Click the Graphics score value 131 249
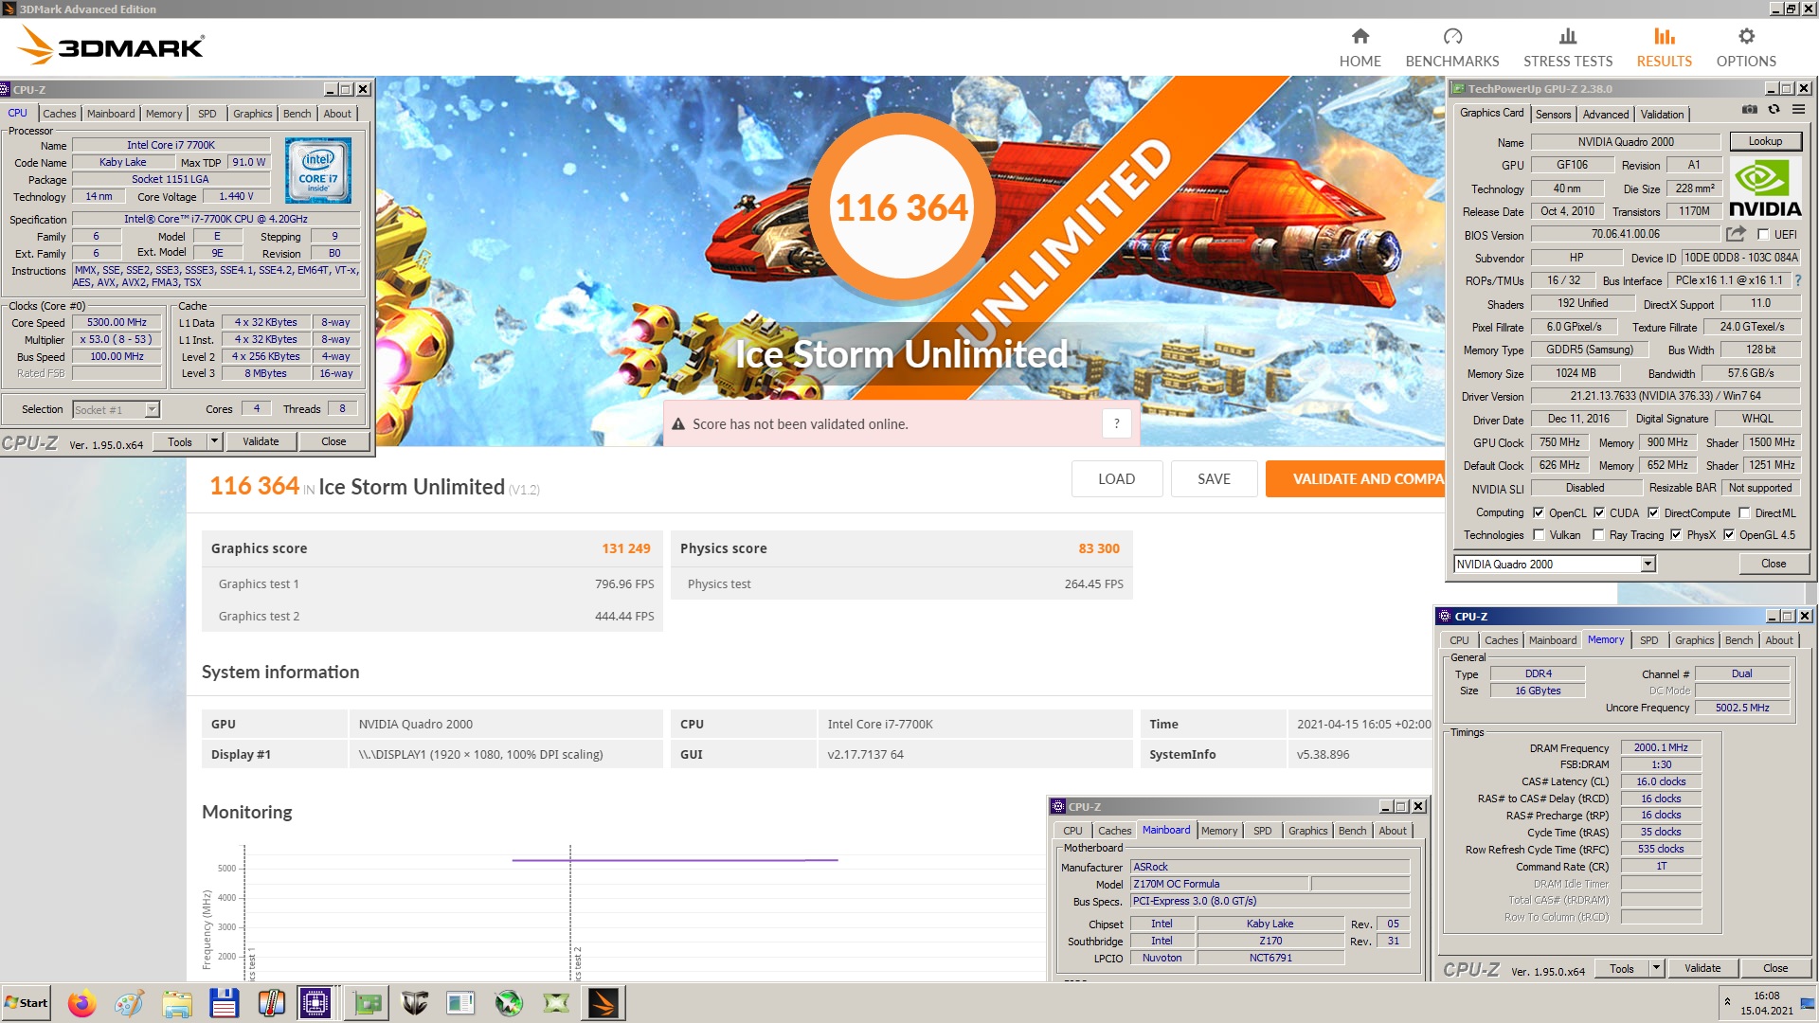The width and height of the screenshot is (1819, 1023). [x=626, y=548]
